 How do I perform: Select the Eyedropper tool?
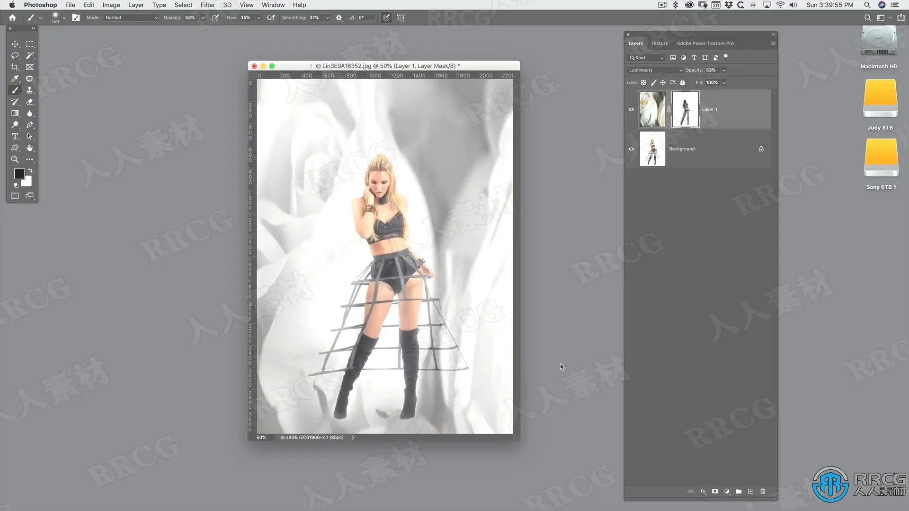point(15,79)
